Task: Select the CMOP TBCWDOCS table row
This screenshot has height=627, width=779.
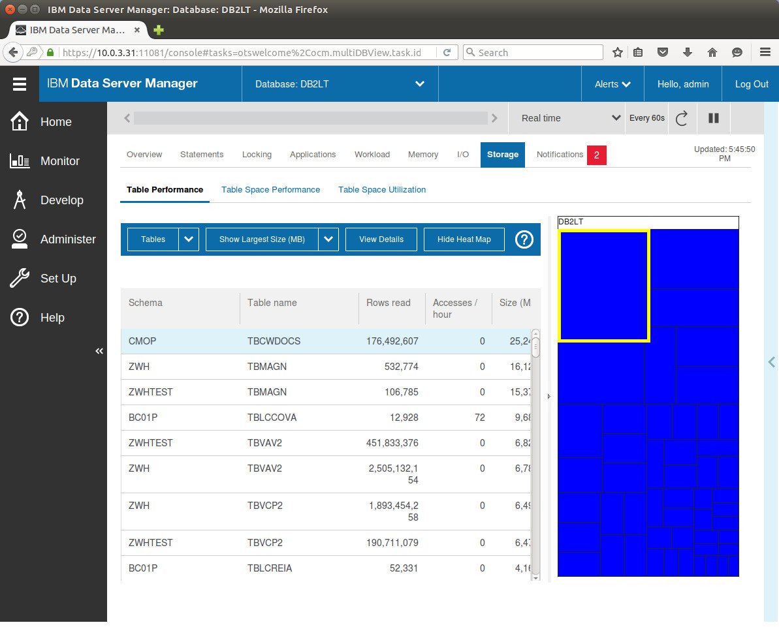Action: (x=326, y=341)
